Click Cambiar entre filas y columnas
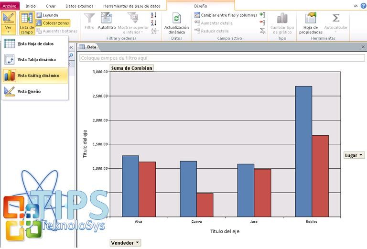This screenshot has height=249, width=367. click(x=226, y=15)
